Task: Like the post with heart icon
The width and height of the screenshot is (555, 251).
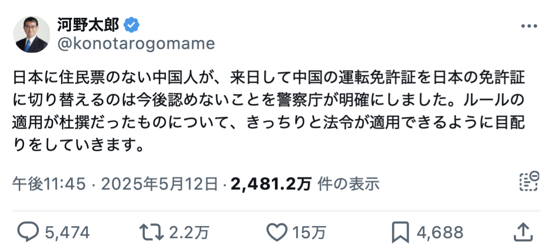Action: click(276, 232)
